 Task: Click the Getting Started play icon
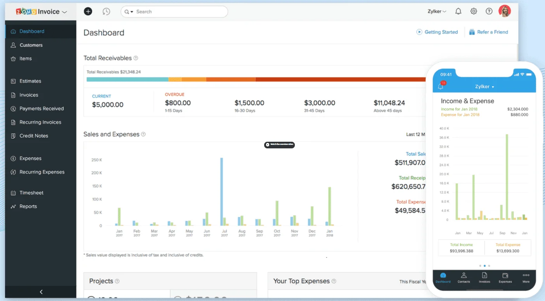pos(419,32)
